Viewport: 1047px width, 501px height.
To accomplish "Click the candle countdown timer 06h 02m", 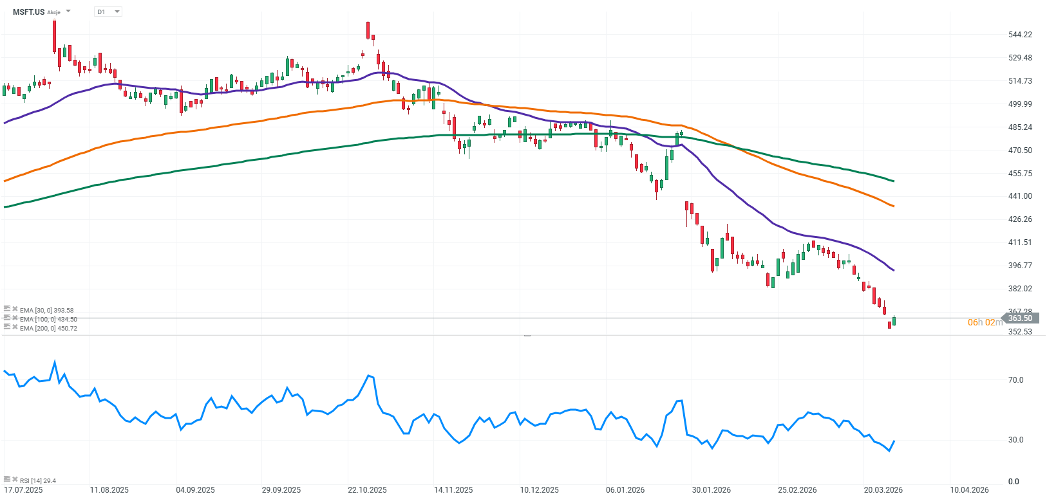I will (x=985, y=322).
